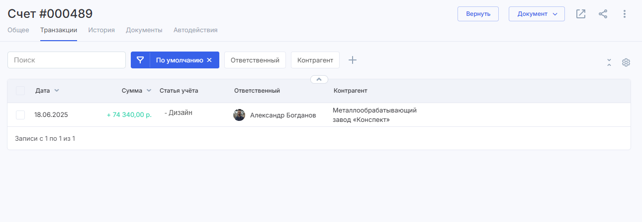
Task: Open the three-dot more options menu
Action: point(625,14)
